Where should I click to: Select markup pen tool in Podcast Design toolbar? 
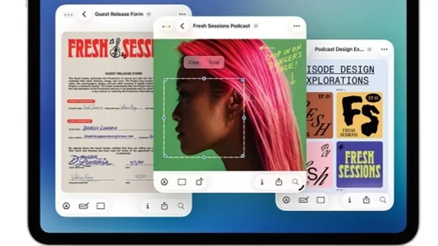click(286, 200)
